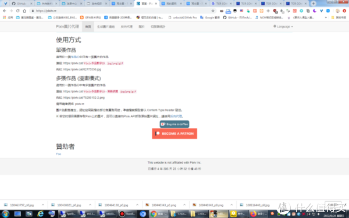Open 反向代理 in the navbar
The width and height of the screenshot is (349, 218).
tap(127, 27)
